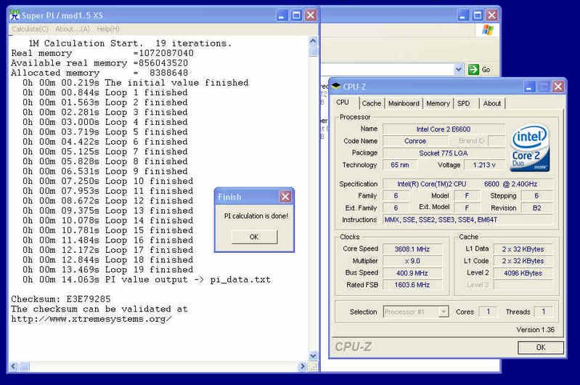Click the Bus Speed value '400.9 MHz'
The height and width of the screenshot is (385, 580).
tap(412, 273)
